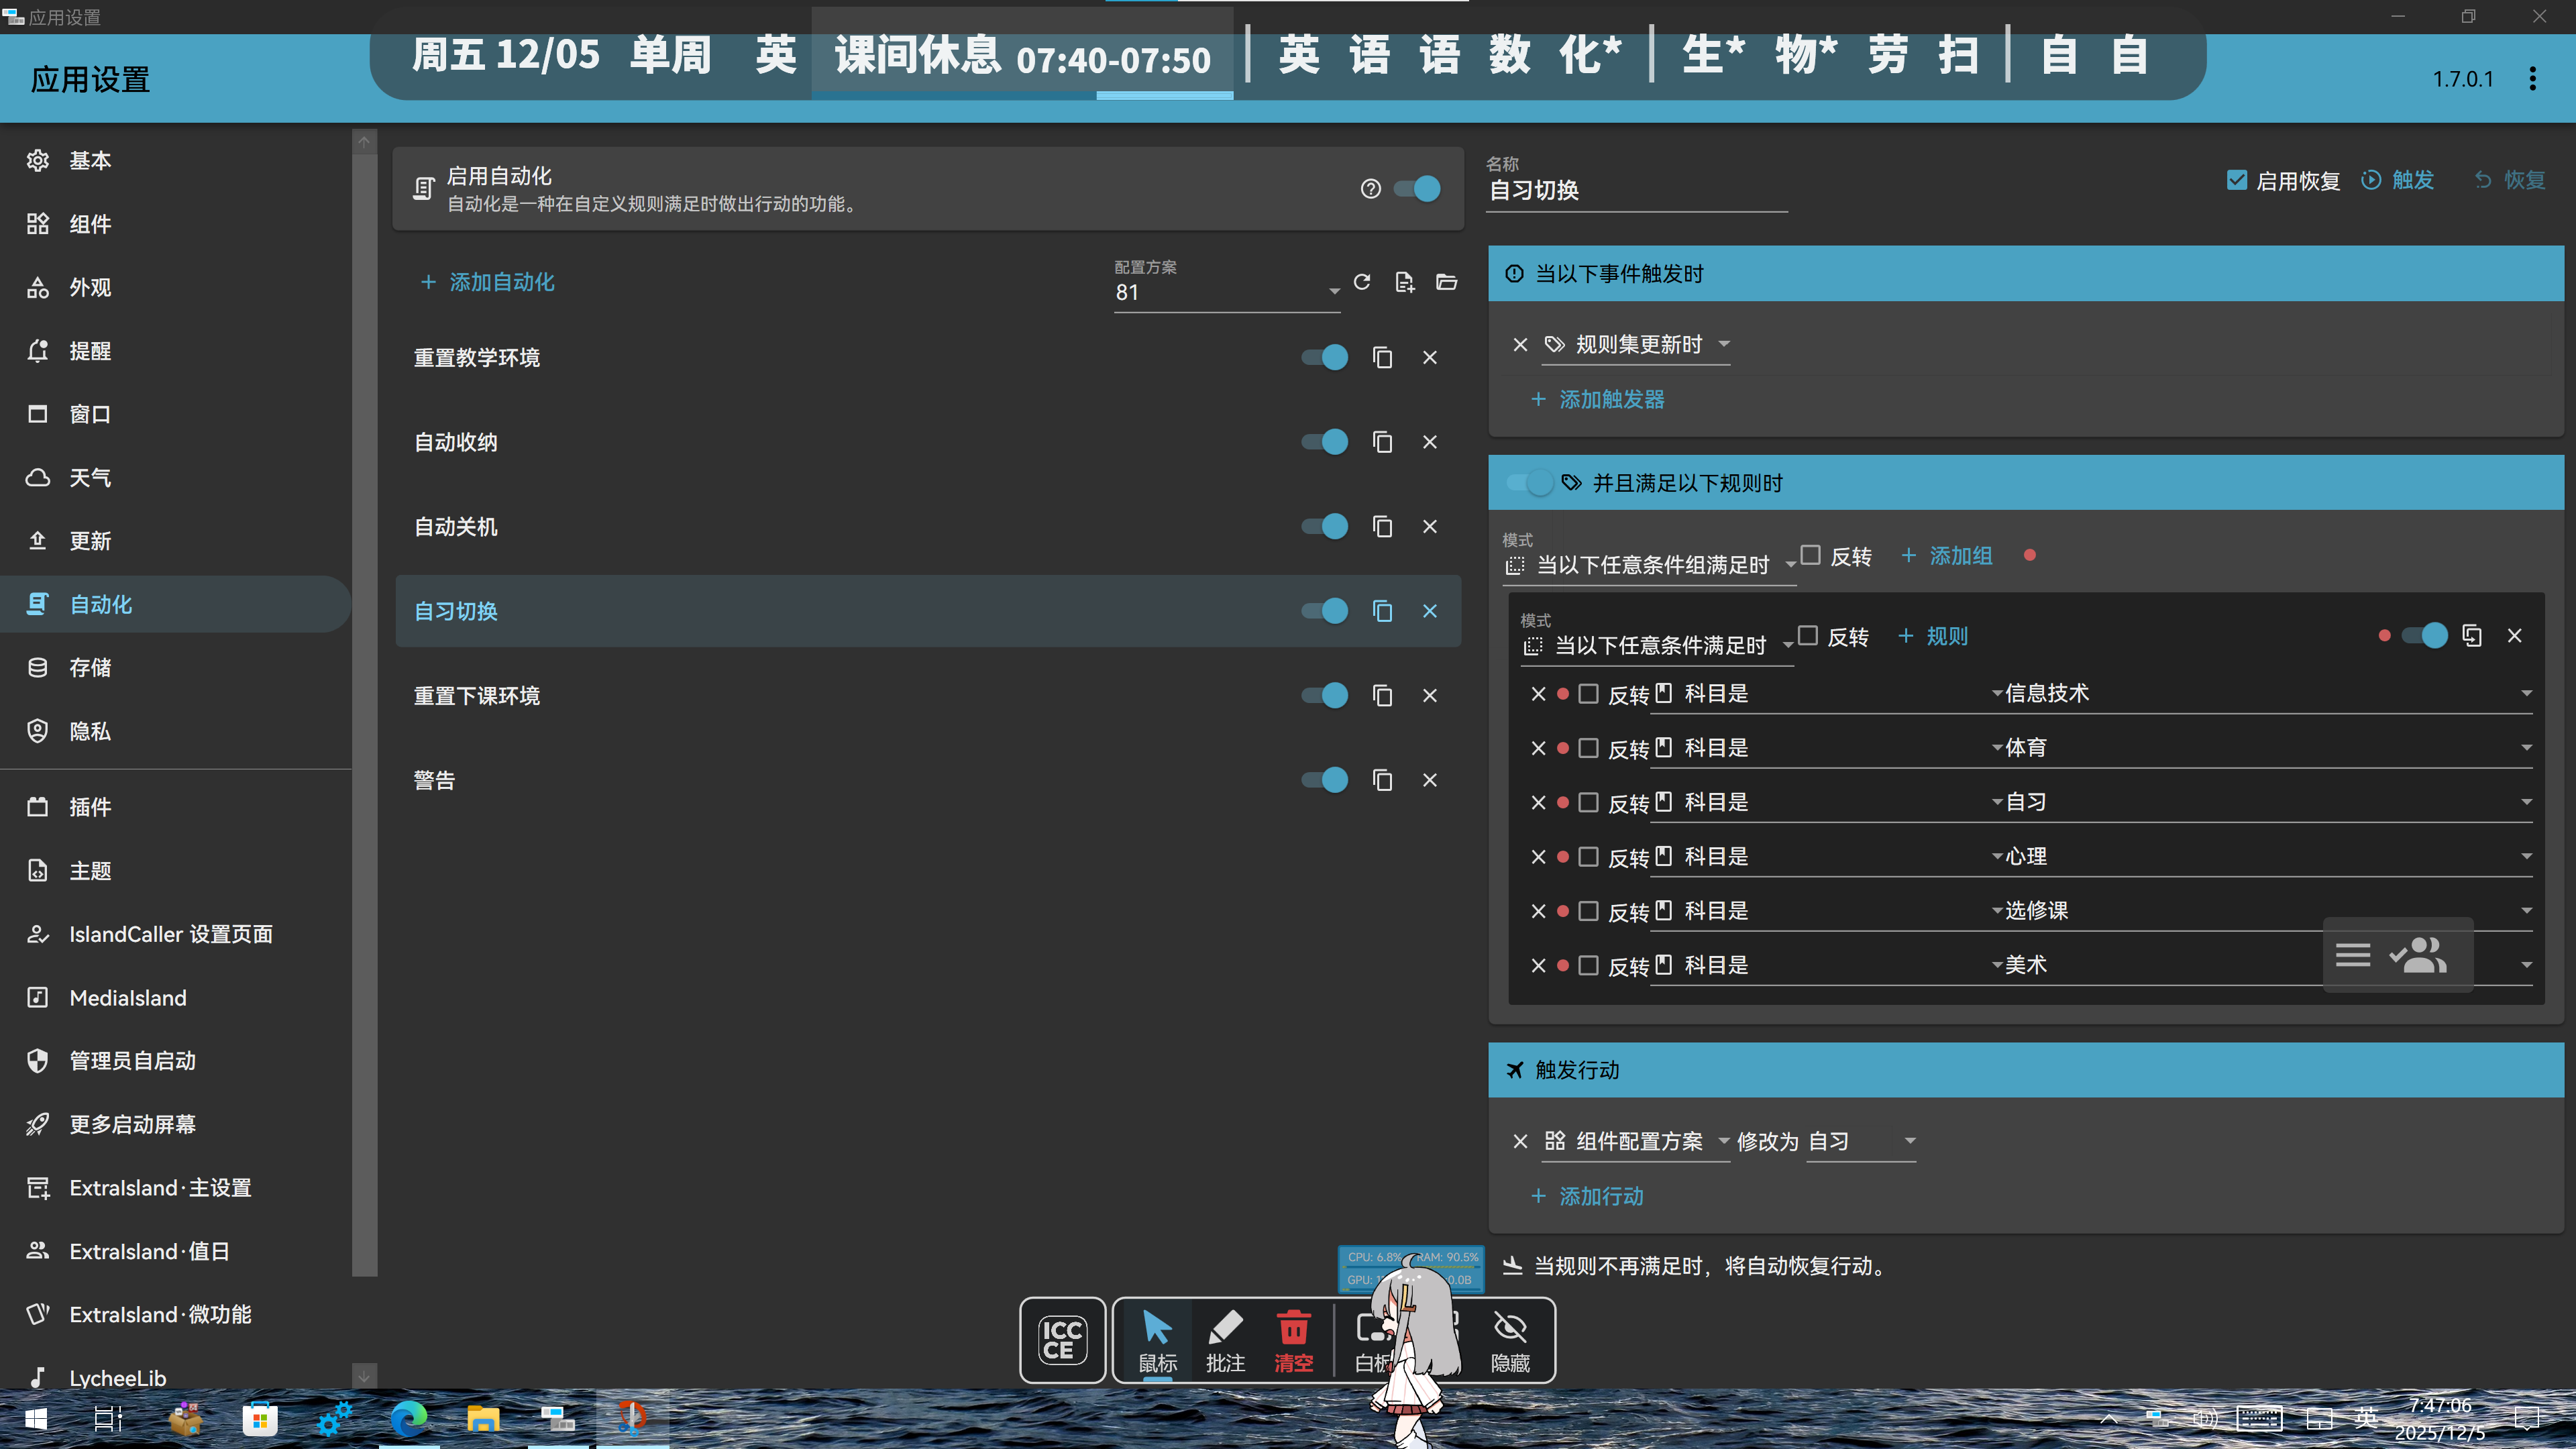Uncheck the 启用恢复 checkbox
The image size is (2576, 1449).
(x=2237, y=180)
